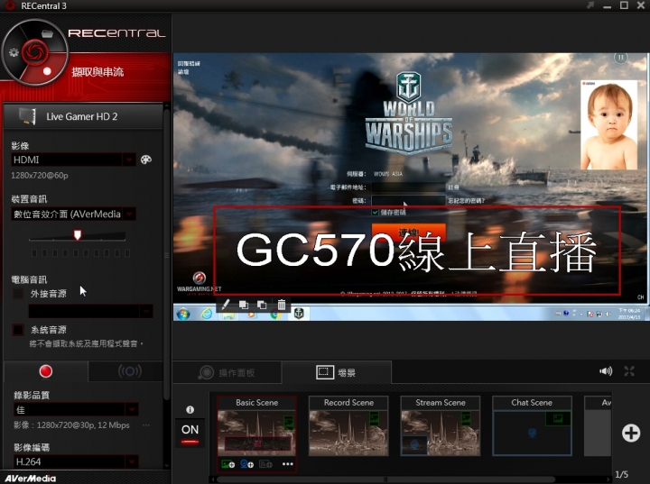The width and height of the screenshot is (650, 484).
Task: Edit selected overlay with pencil icon
Action: click(x=225, y=306)
